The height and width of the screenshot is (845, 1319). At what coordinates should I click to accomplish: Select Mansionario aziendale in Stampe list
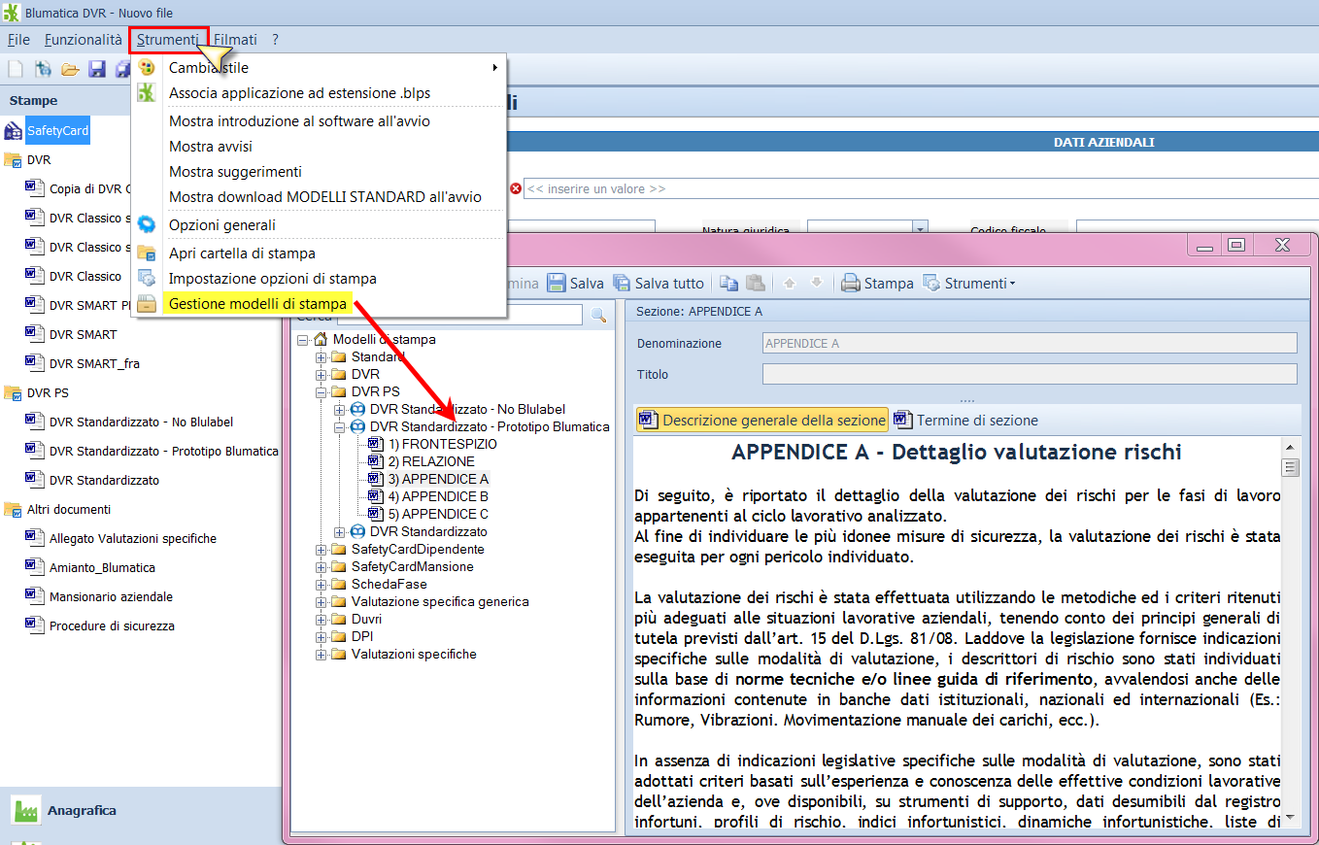click(112, 596)
